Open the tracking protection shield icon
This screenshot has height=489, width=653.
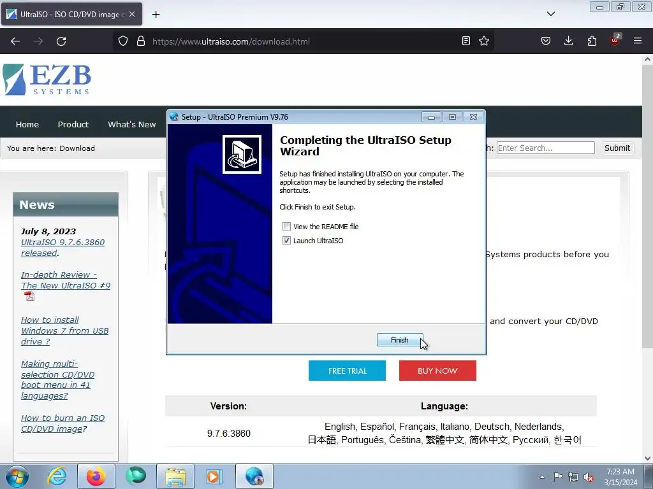click(123, 41)
